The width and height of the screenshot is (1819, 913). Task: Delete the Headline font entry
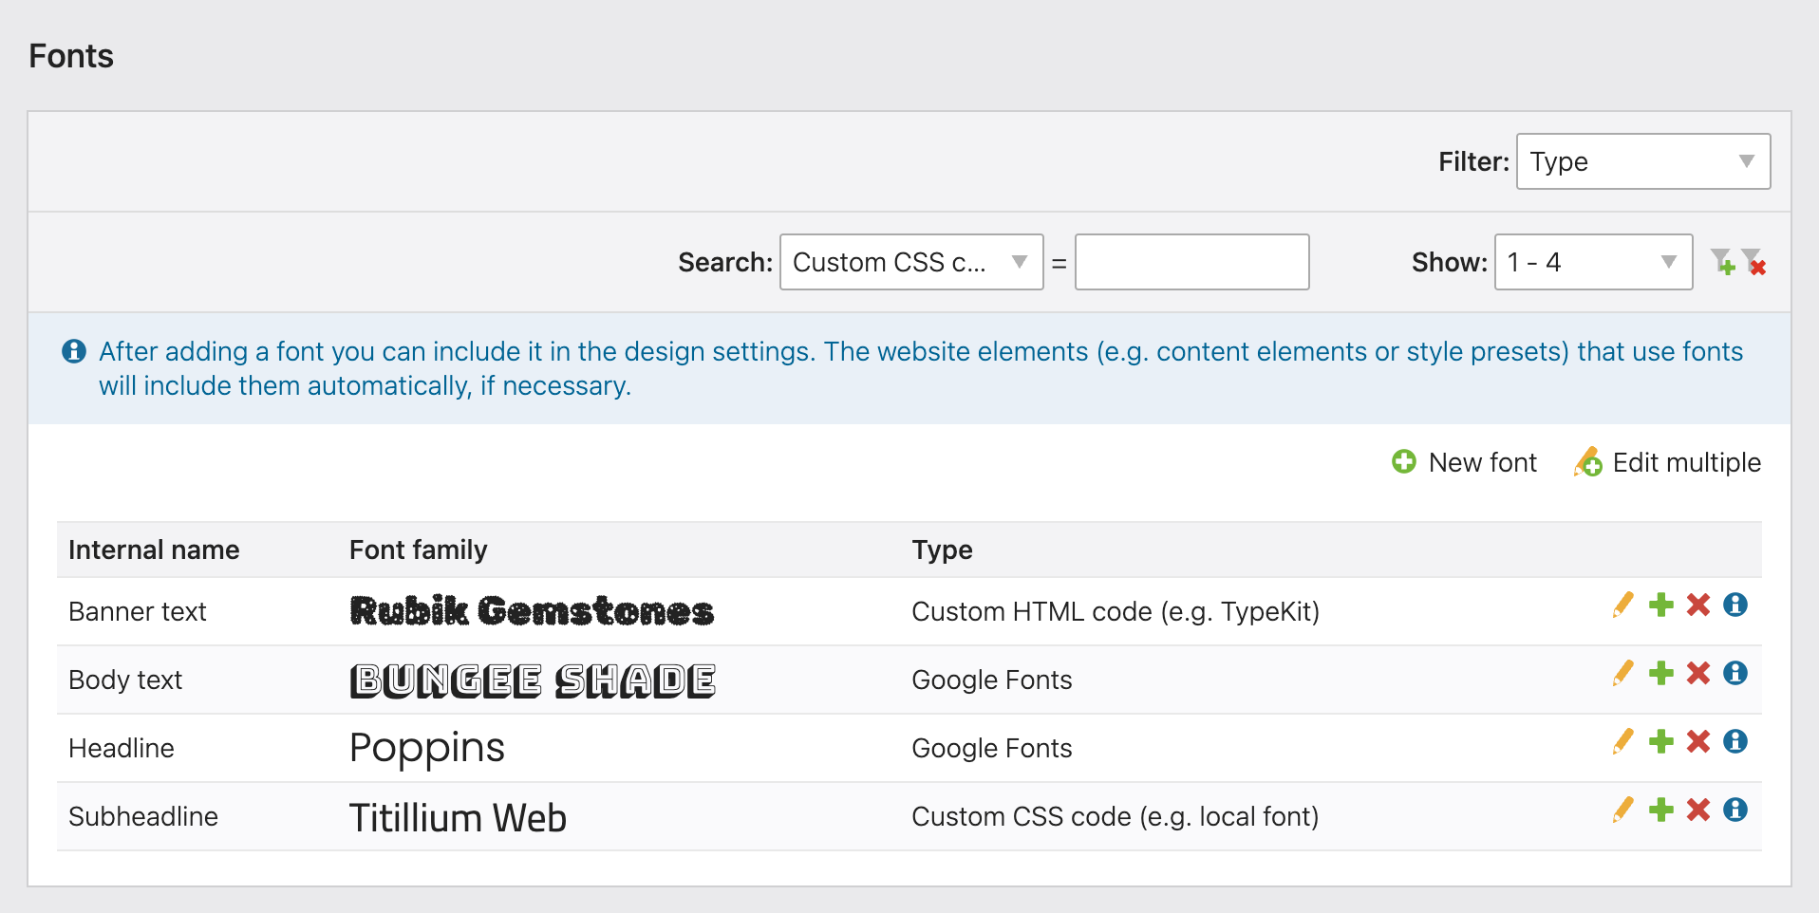click(x=1697, y=742)
